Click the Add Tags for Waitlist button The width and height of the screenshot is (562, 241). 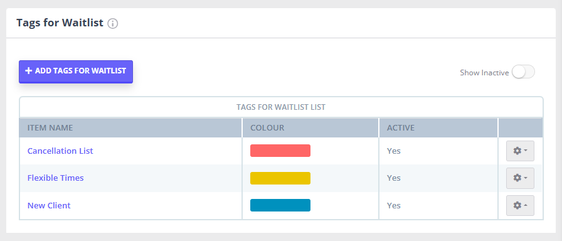76,72
